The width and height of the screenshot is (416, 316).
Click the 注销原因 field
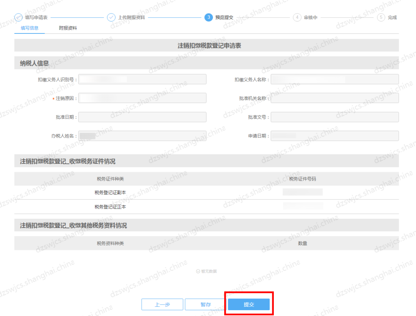pos(142,98)
